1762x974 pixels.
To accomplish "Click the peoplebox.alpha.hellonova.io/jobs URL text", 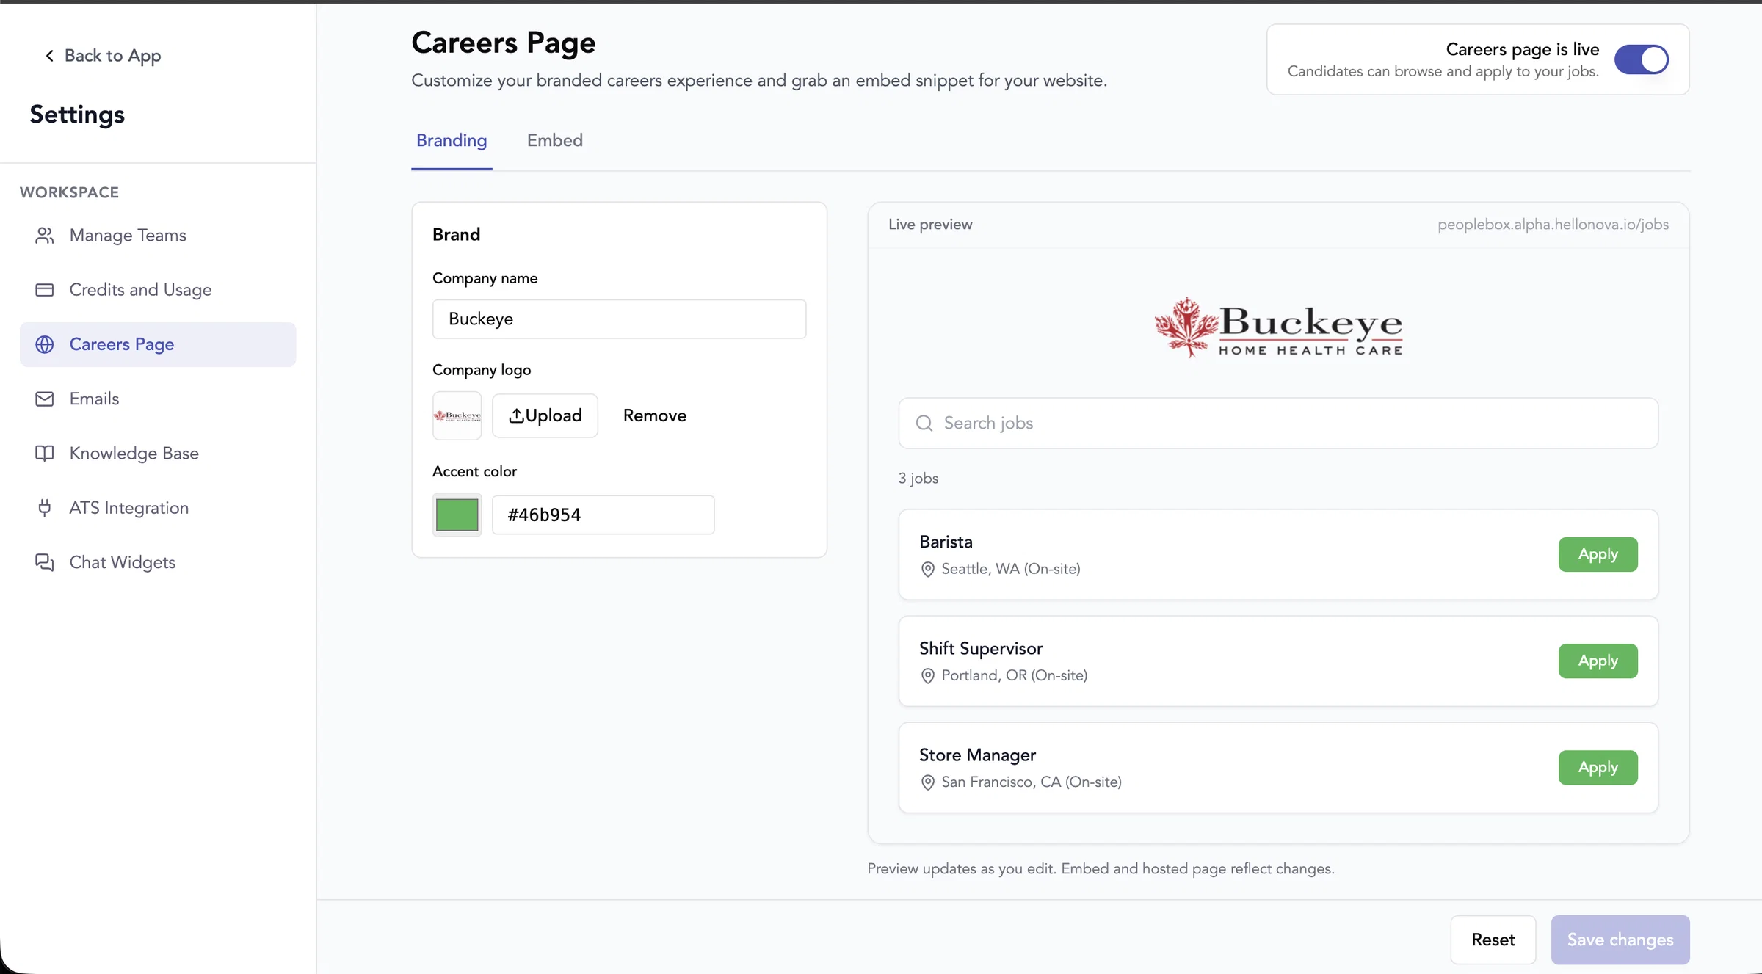I will point(1553,225).
